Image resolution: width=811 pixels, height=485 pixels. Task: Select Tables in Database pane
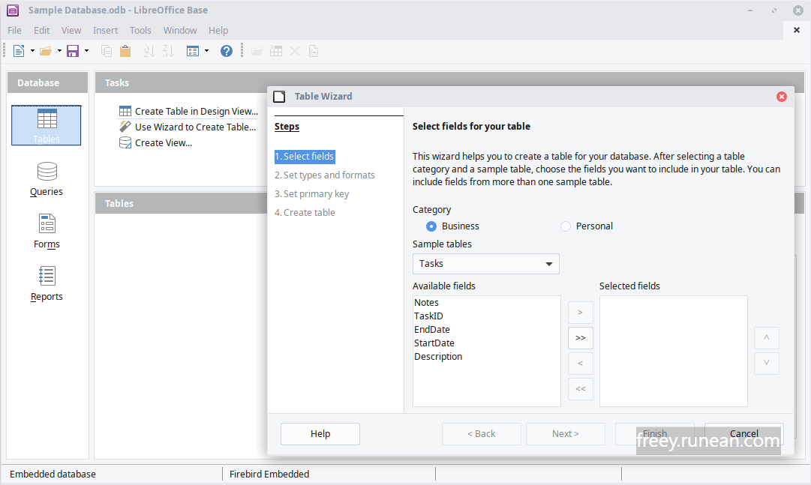click(47, 126)
